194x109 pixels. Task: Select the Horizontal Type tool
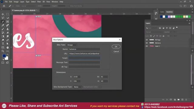pyautogui.click(x=3, y=44)
